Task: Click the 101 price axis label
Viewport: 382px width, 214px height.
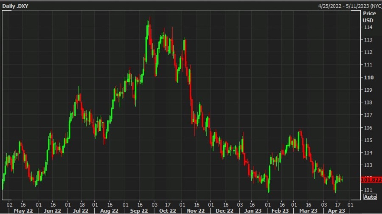Action: [x=368, y=190]
